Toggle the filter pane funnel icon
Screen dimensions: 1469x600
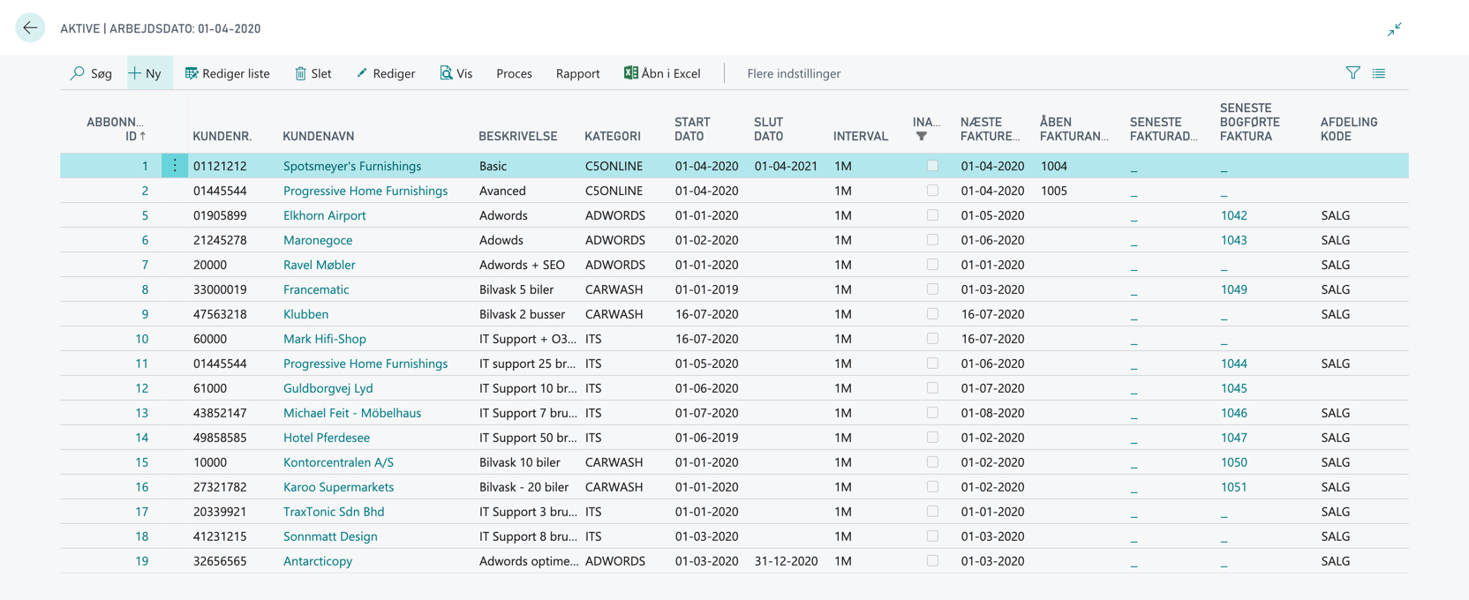click(1352, 73)
